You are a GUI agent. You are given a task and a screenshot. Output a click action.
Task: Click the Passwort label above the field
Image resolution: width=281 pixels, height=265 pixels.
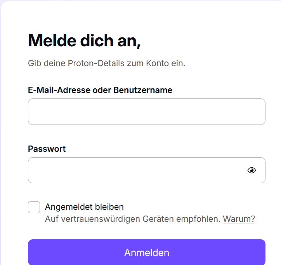pos(47,149)
